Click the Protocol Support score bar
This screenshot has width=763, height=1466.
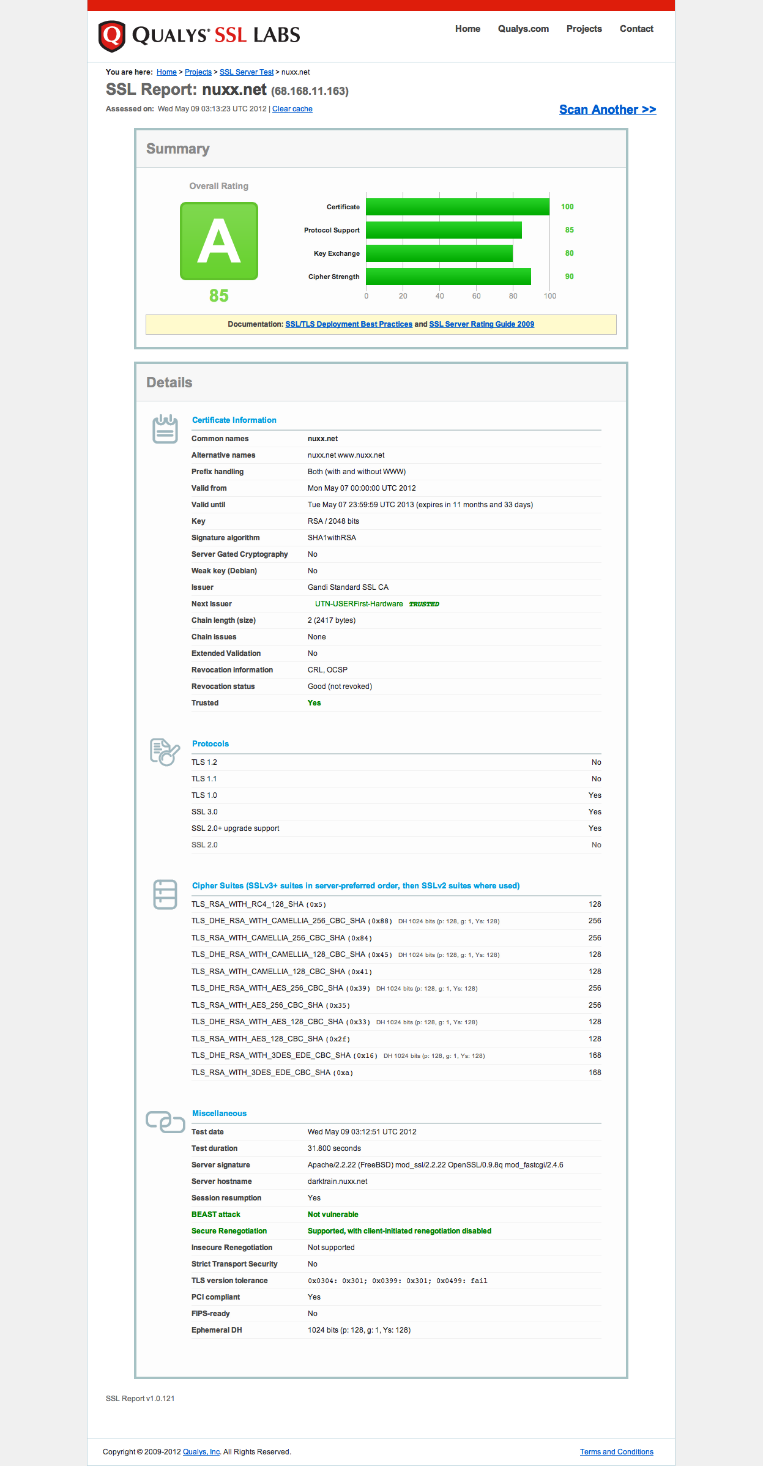click(444, 230)
